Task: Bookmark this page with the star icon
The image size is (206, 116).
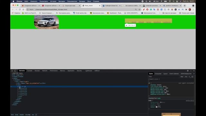Action: click(x=139, y=9)
